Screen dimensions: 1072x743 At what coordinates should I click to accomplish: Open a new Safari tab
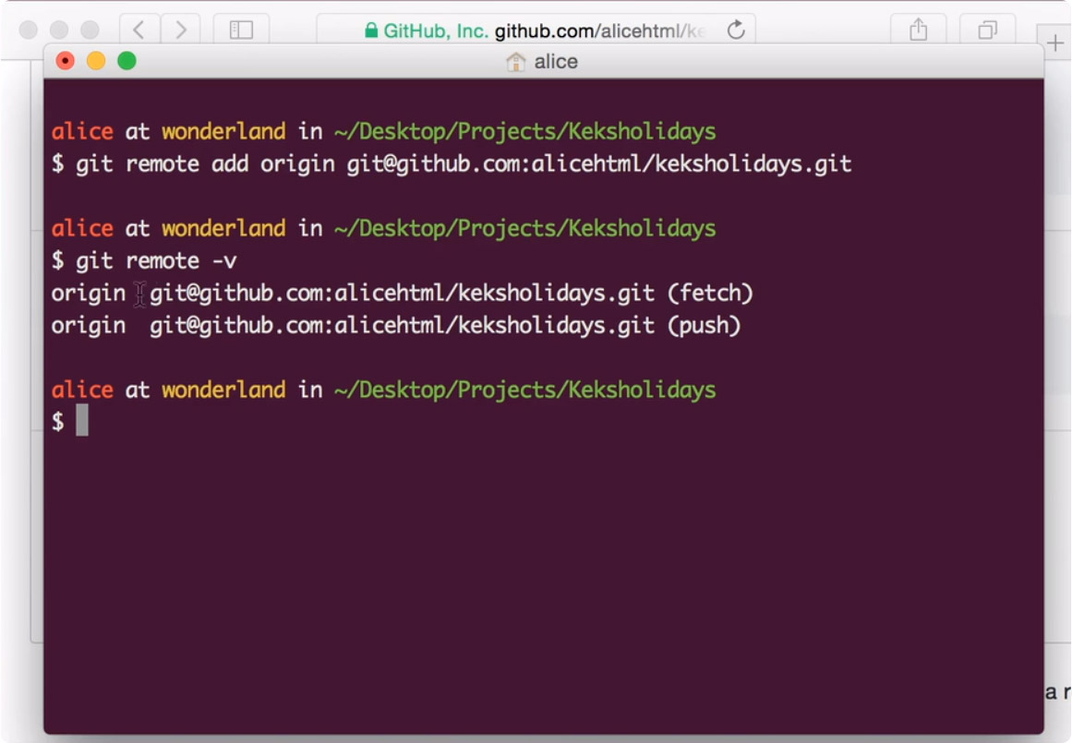click(1055, 42)
